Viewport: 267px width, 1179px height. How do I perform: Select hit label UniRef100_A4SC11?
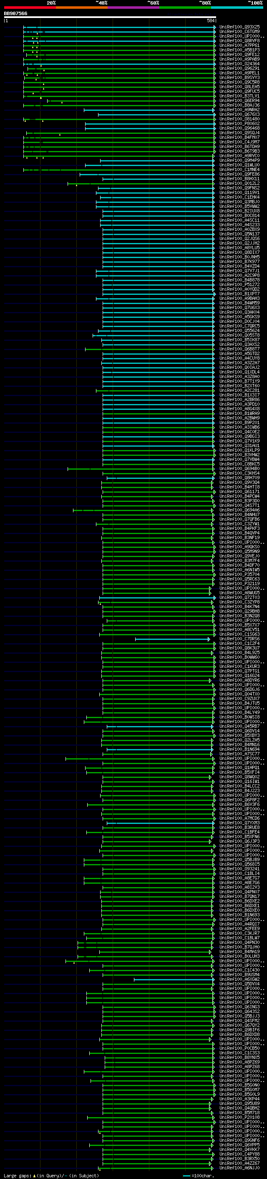239,220
